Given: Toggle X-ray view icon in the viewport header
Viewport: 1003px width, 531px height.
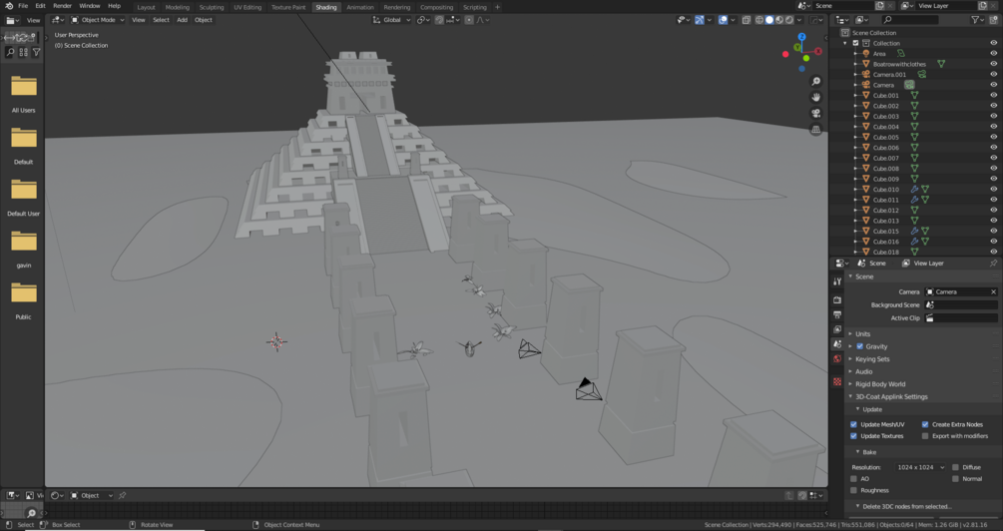Looking at the screenshot, I should [x=746, y=20].
